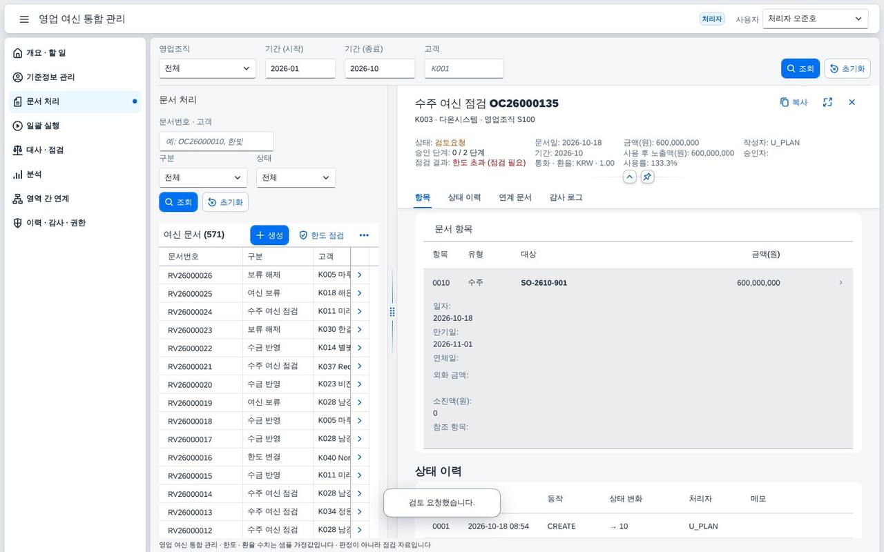The height and width of the screenshot is (552, 884).
Task: Open details arrow for RV26000017
Action: pos(359,439)
